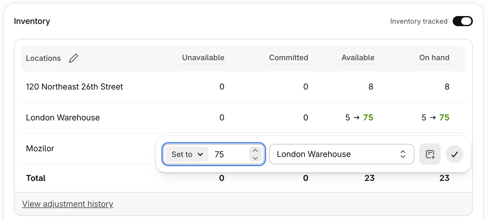
Task: Click the Locations column label
Action: coord(43,58)
